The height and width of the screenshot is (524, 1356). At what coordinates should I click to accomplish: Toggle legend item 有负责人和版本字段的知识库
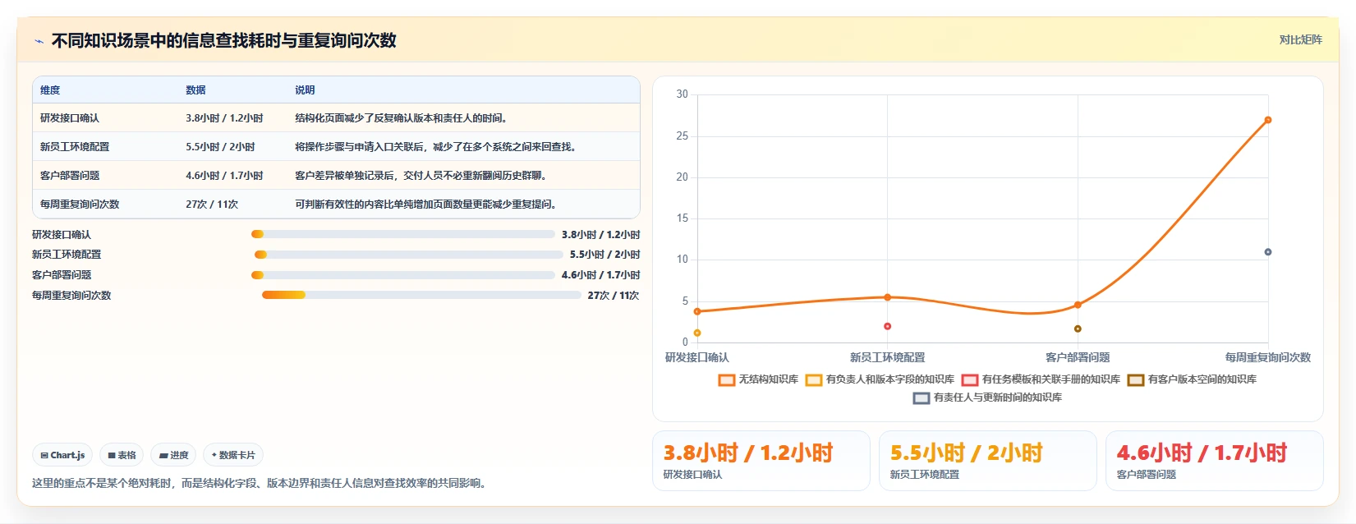click(x=880, y=379)
